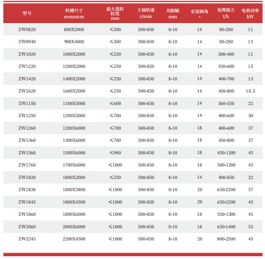Select the 料槽尺寸 column header
The image size is (265, 259).
point(74,13)
